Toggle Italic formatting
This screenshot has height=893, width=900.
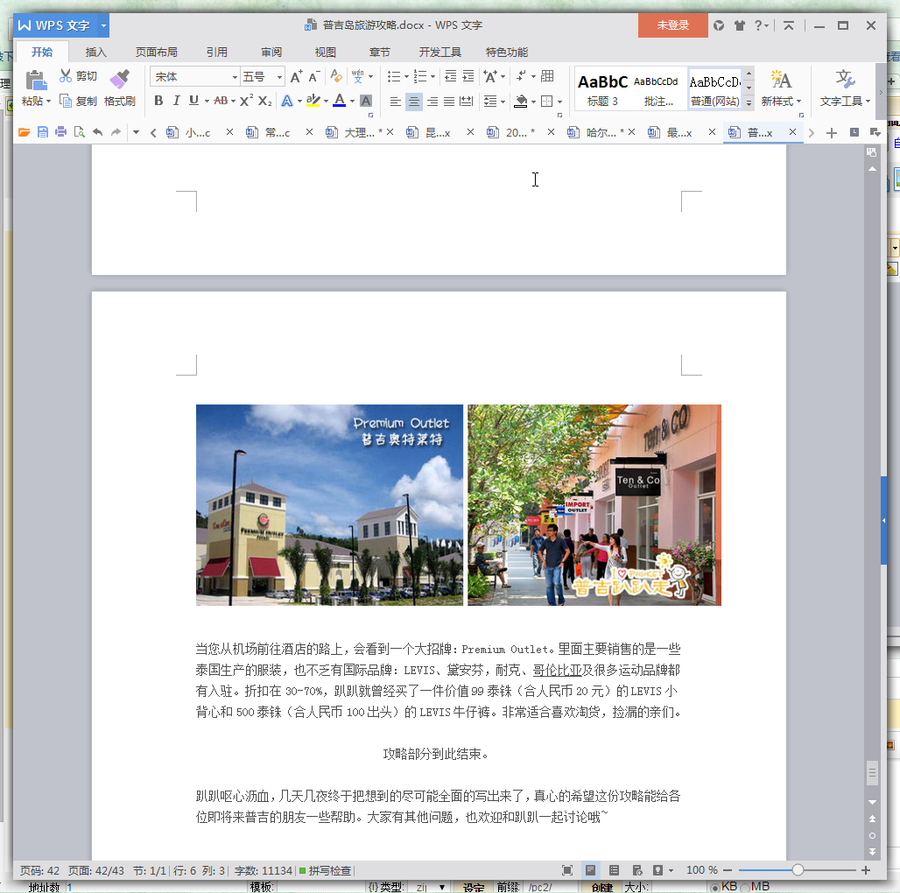pyautogui.click(x=176, y=101)
